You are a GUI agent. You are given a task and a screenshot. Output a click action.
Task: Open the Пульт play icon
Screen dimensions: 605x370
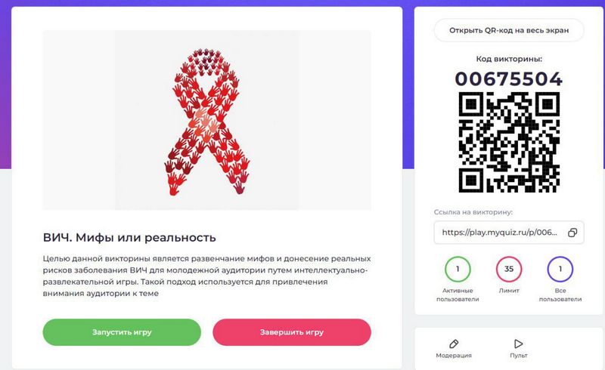pos(518,344)
